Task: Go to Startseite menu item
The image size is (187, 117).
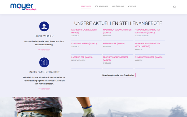Action: (x=86, y=7)
